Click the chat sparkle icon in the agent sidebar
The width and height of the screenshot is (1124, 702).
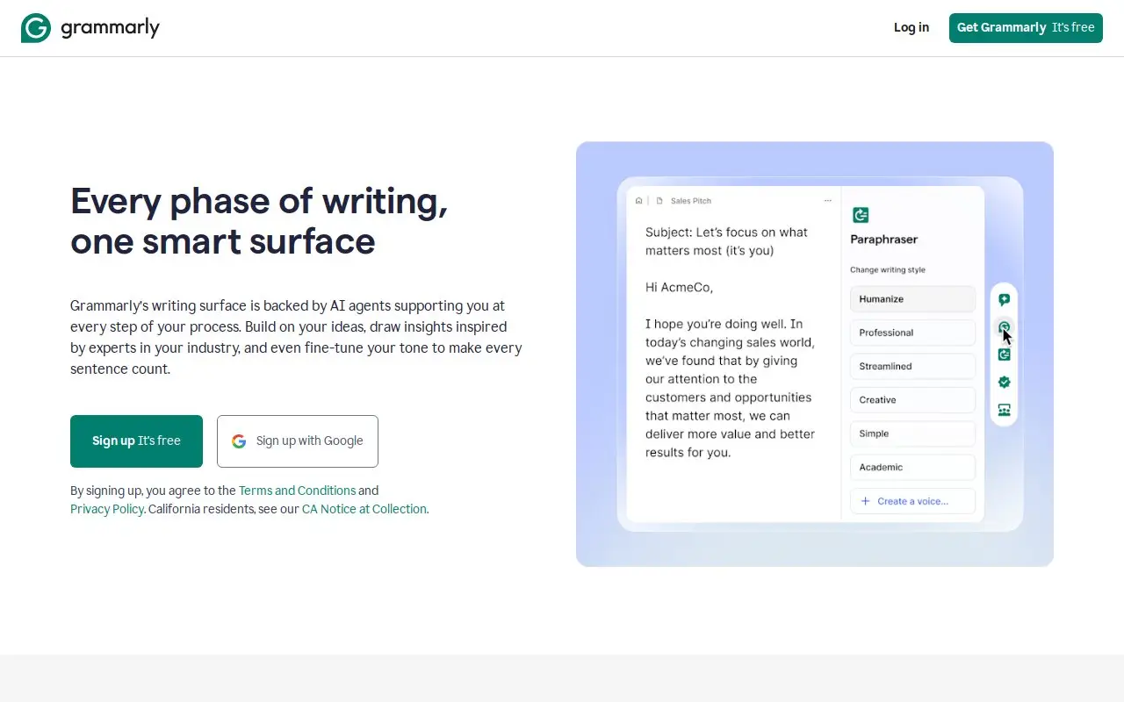[1005, 300]
